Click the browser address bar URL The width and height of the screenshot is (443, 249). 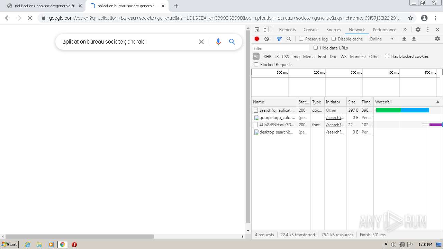coord(224,18)
